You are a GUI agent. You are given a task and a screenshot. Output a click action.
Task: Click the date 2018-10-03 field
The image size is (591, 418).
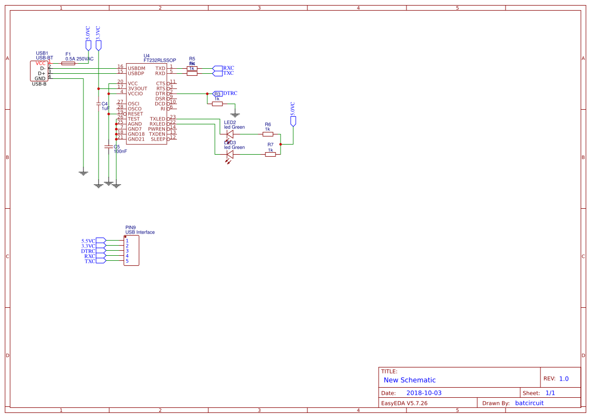pos(424,393)
